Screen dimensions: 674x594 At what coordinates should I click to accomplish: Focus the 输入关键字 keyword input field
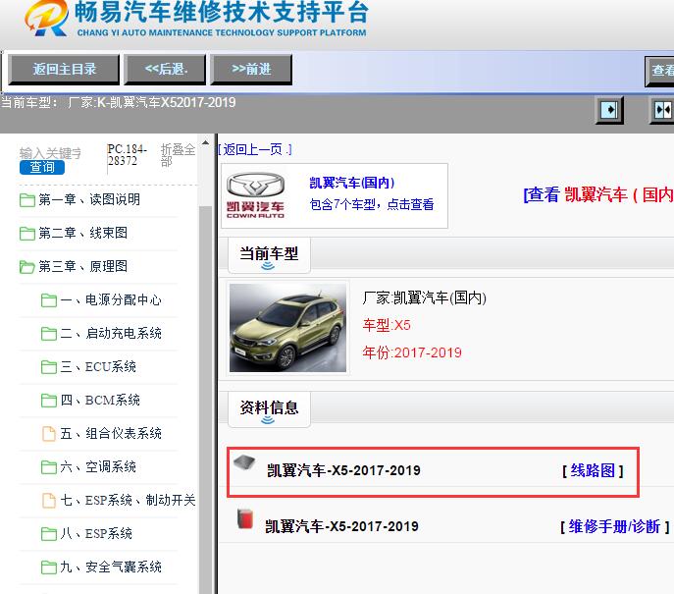tap(50, 153)
